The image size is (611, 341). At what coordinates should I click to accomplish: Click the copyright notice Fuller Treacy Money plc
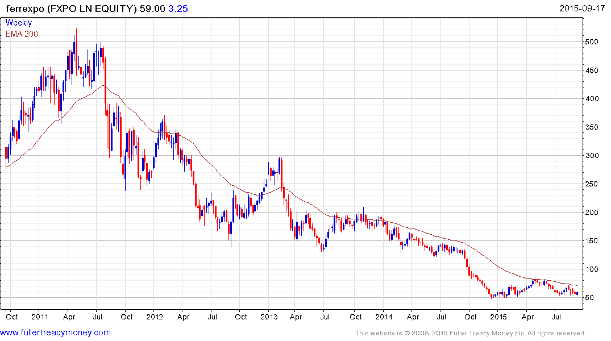(471, 333)
